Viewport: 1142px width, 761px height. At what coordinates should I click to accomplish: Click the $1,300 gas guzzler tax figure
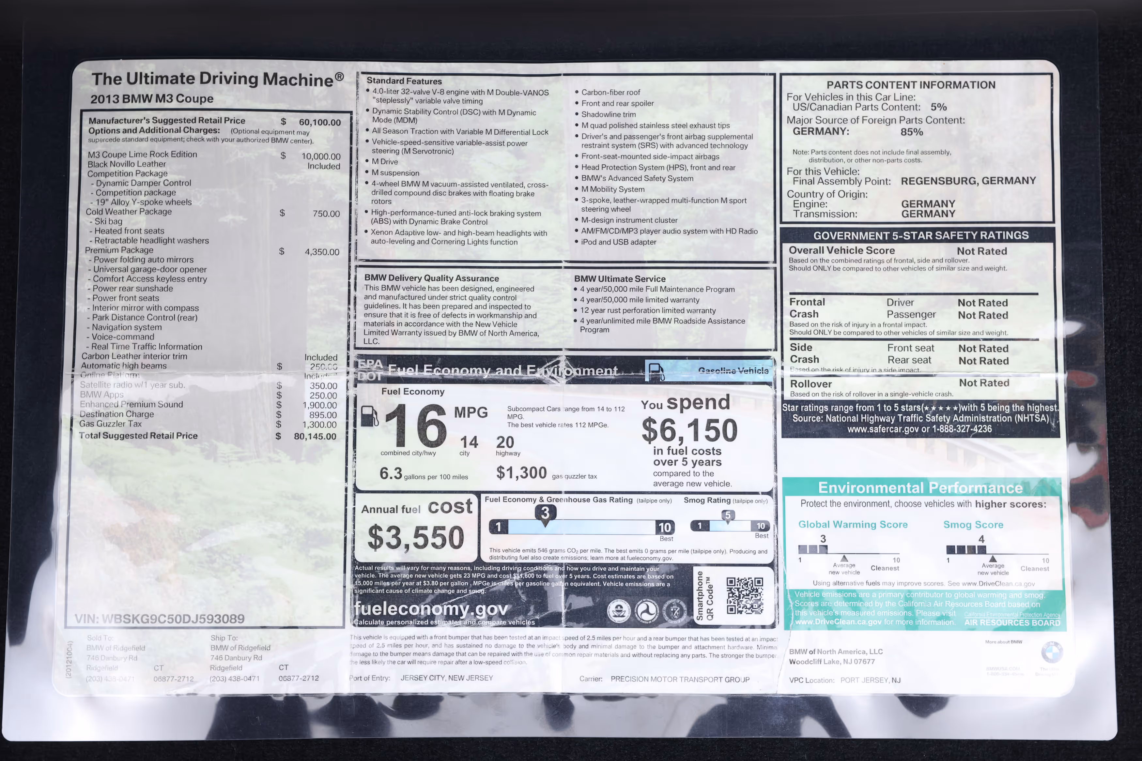[x=521, y=473]
